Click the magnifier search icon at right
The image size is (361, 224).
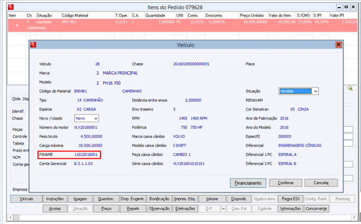[x=350, y=88]
